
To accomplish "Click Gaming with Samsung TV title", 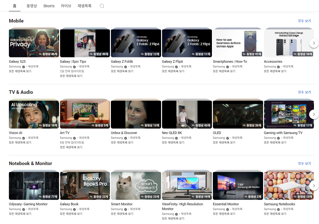I will 283,133.
